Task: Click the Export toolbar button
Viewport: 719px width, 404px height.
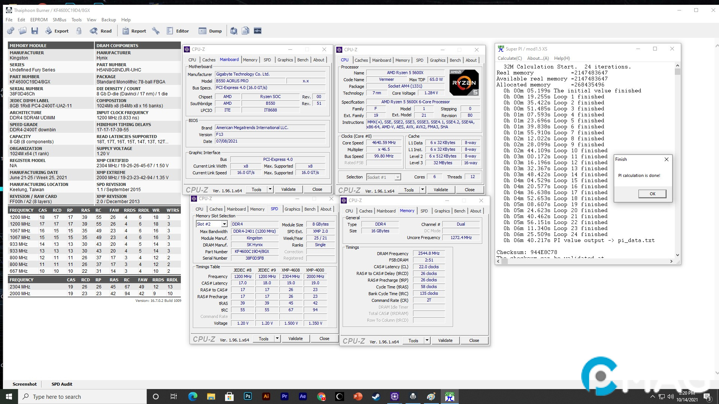Action: (57, 31)
